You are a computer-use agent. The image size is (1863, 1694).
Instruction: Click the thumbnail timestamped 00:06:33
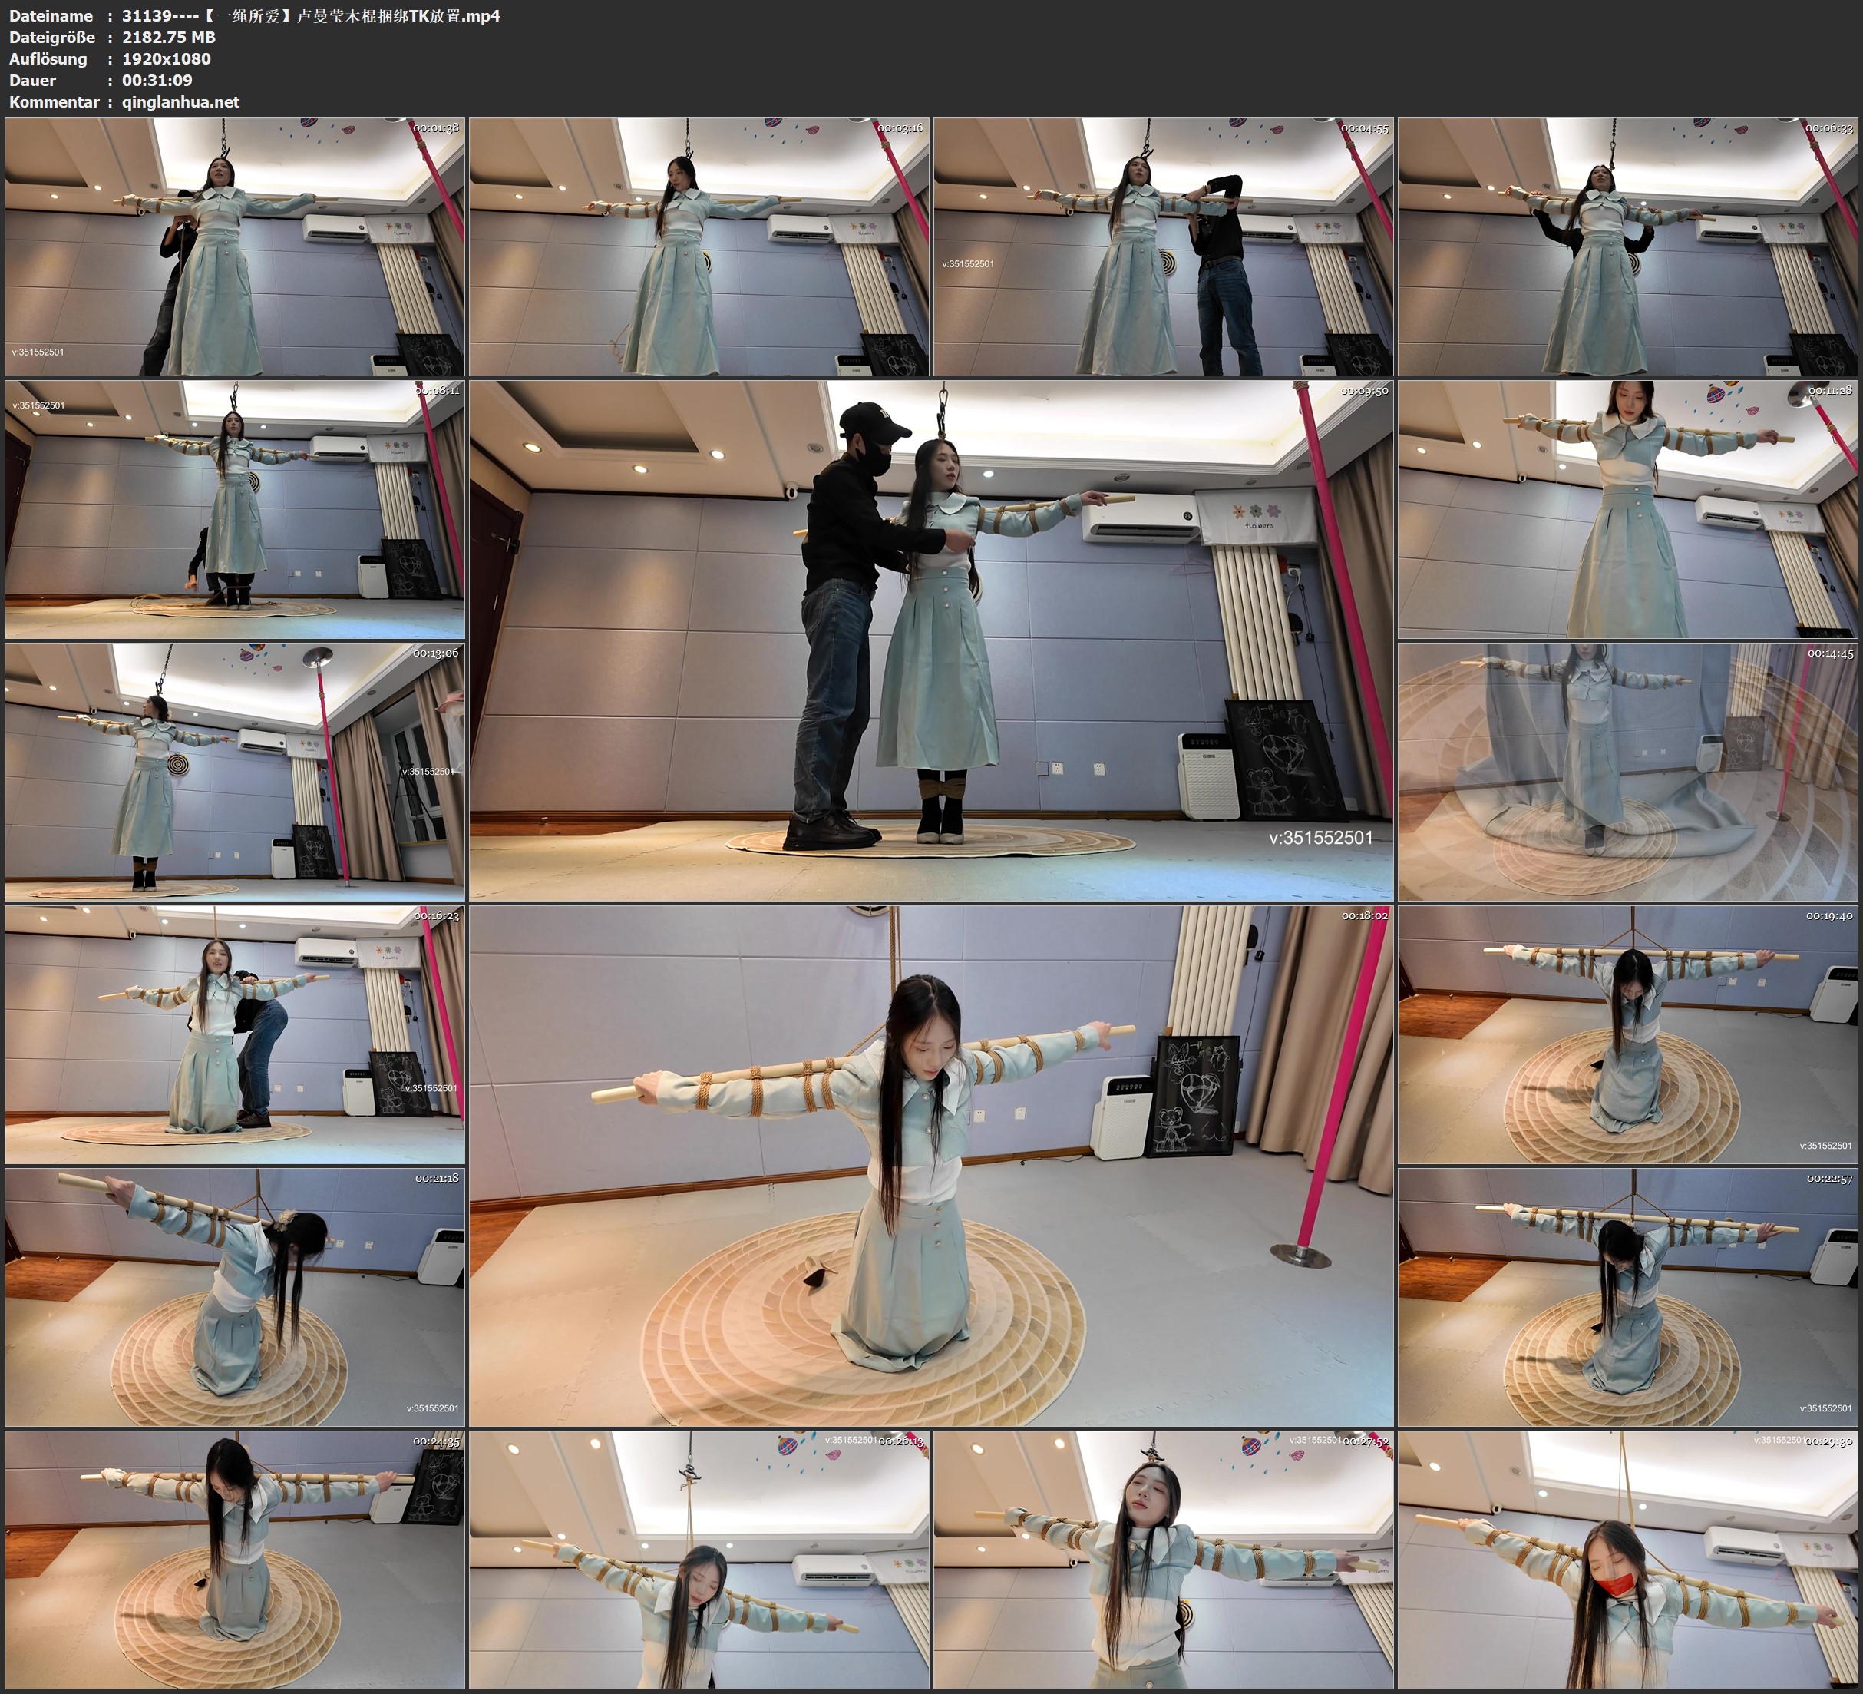1627,246
